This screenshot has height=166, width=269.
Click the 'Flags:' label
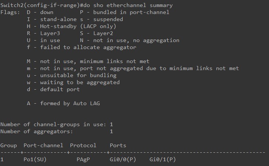[10, 13]
